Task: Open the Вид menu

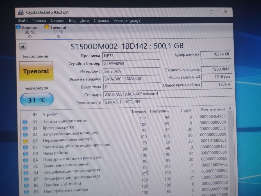Action: (x=72, y=20)
